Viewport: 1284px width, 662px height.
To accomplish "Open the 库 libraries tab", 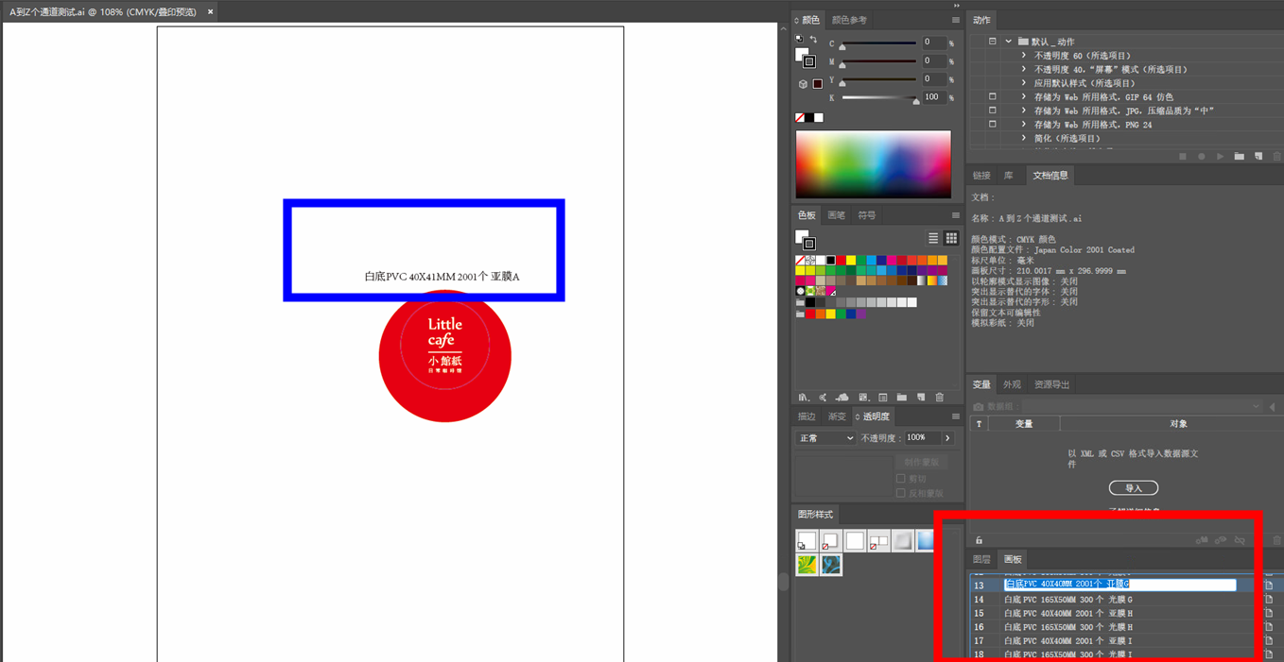I will tap(1009, 176).
